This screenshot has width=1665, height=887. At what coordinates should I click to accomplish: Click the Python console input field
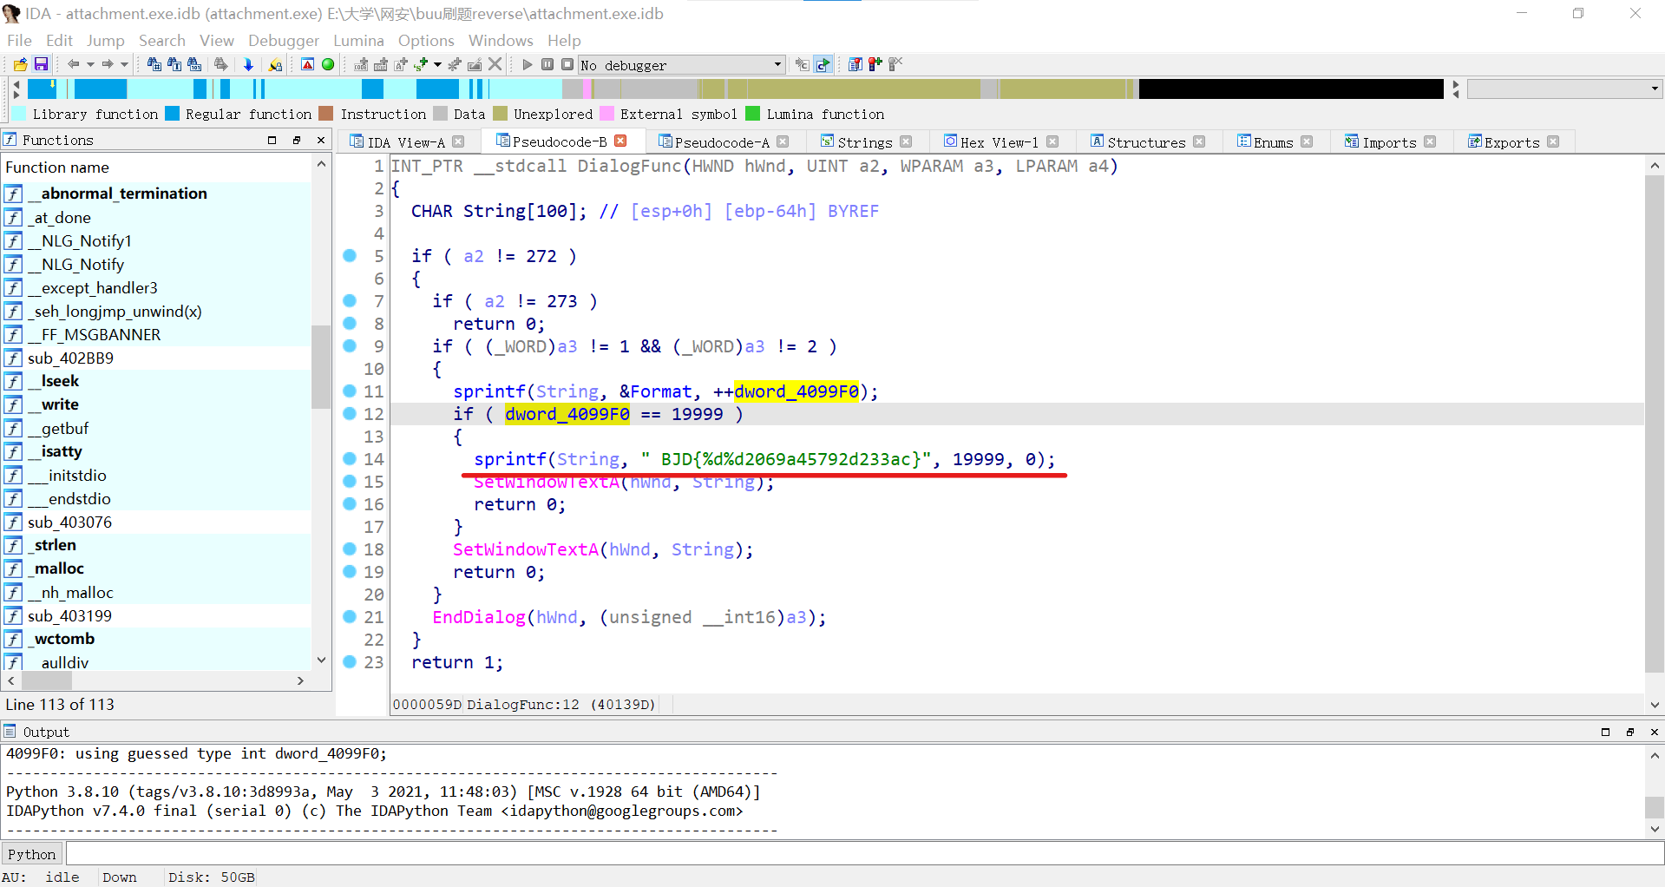[x=864, y=854]
